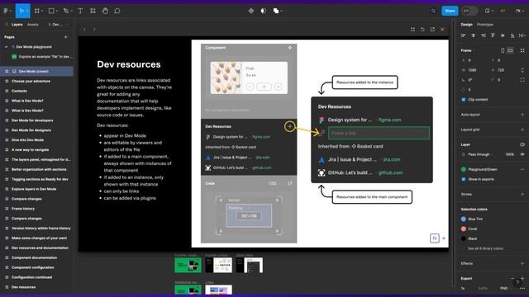Click the Playground/Green fill swatch
Screen dimensions: 529x297
464,169
